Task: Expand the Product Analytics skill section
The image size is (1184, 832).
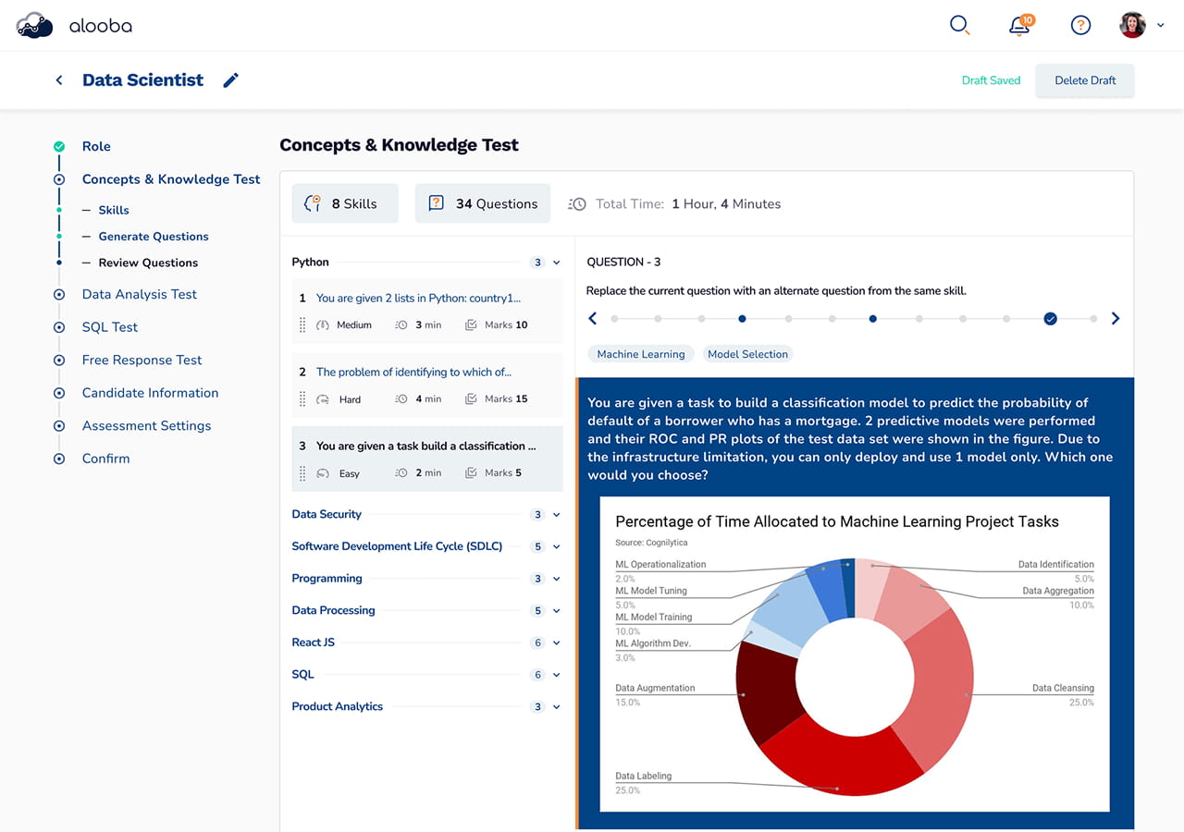Action: 557,707
